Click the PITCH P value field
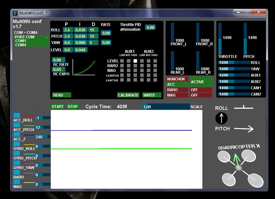 [x=68, y=36]
